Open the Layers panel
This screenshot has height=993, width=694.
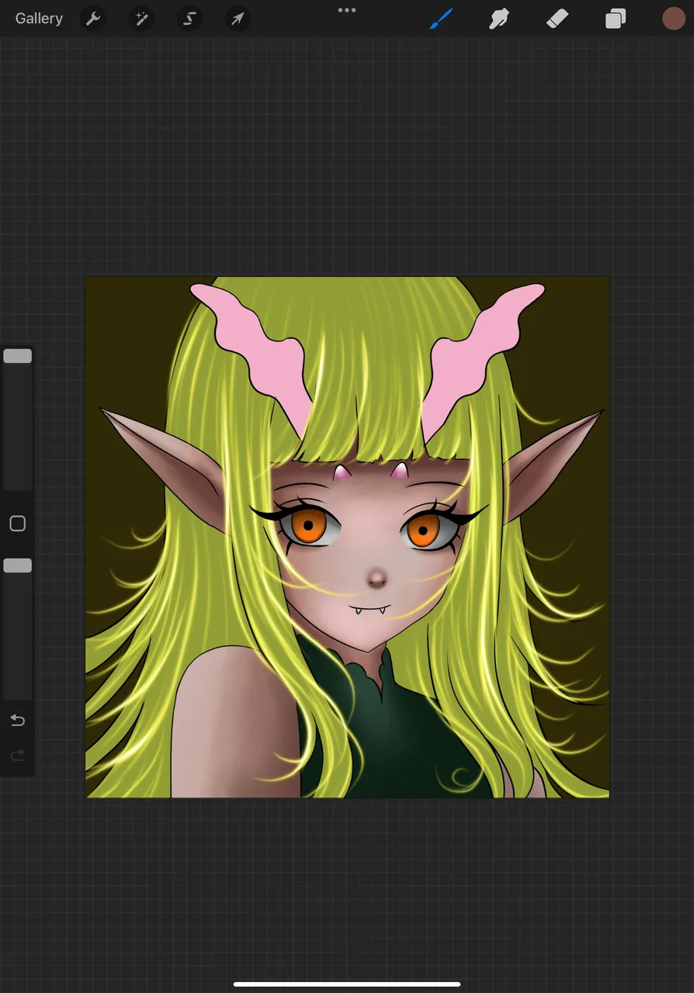coord(616,19)
